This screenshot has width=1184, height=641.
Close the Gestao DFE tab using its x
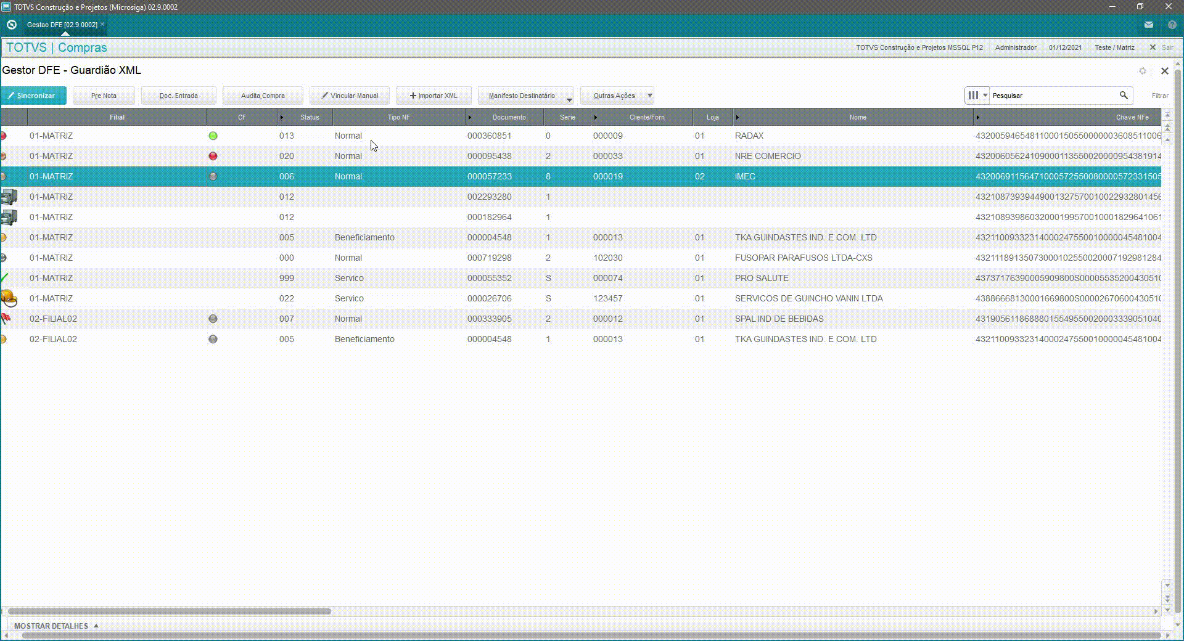102,24
